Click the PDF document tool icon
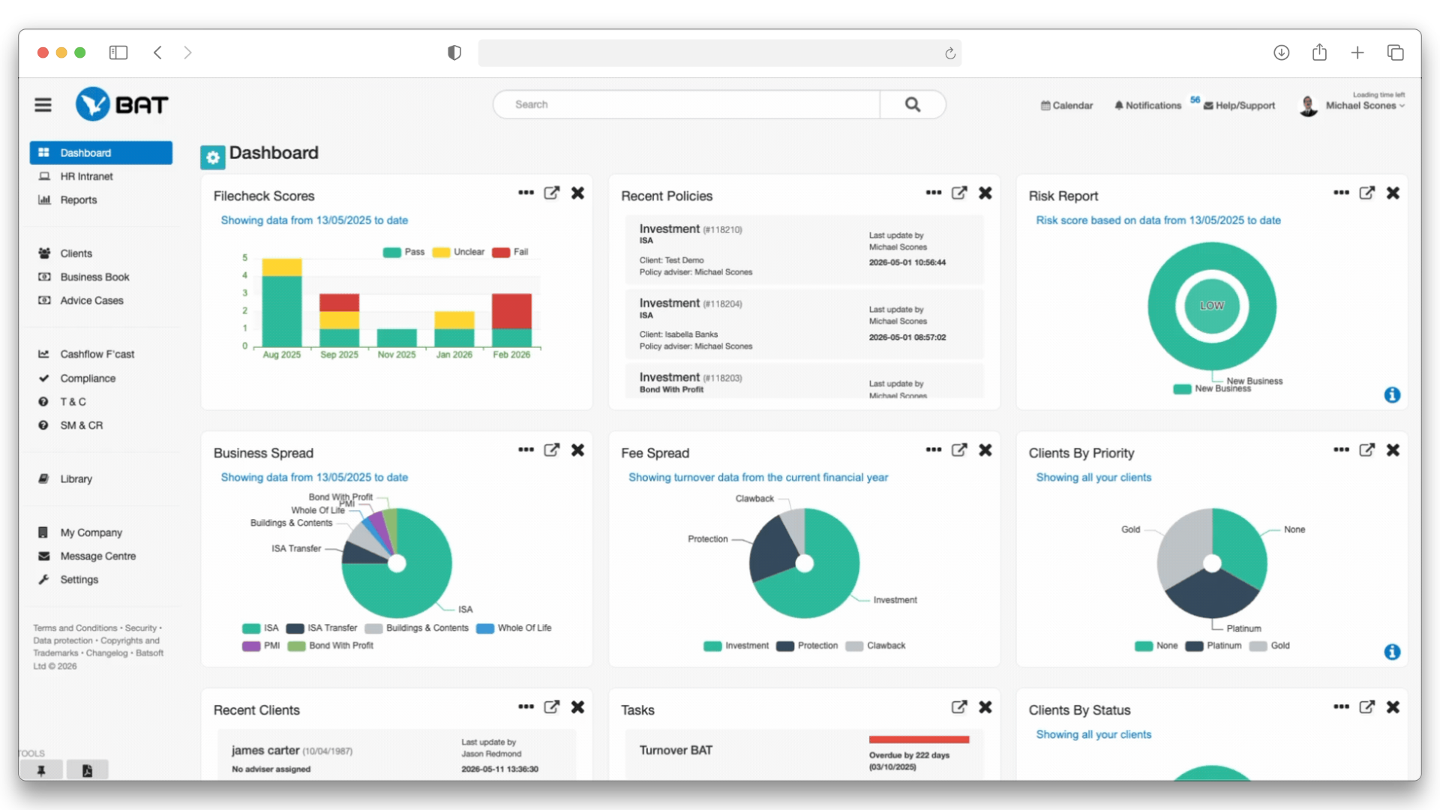Screen dimensions: 1440x810 [87, 770]
